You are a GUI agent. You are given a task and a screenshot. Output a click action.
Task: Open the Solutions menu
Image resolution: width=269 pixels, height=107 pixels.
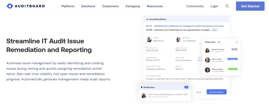88,6
